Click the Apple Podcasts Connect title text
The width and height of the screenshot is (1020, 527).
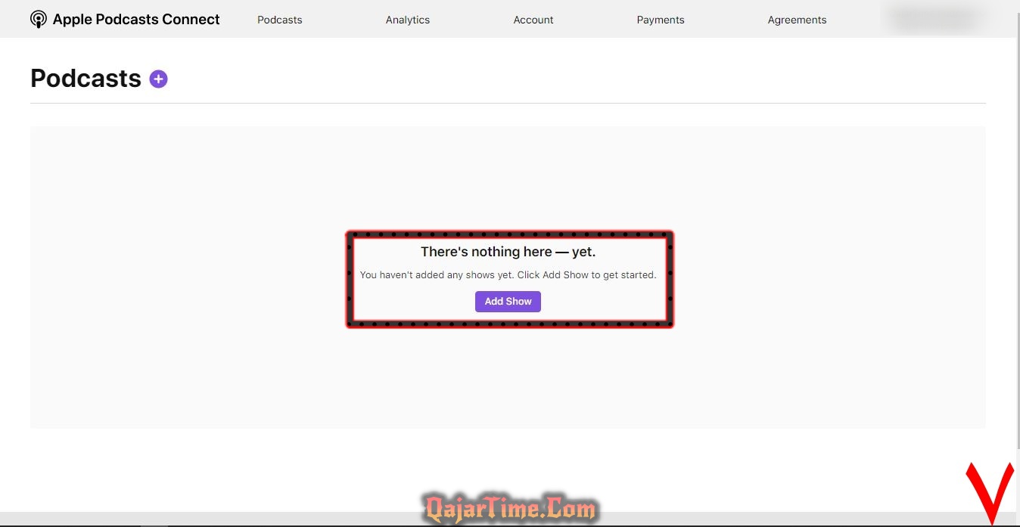pyautogui.click(x=136, y=20)
